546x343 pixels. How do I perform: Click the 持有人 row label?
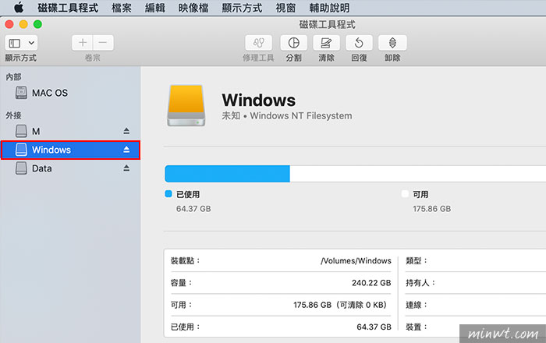point(420,283)
